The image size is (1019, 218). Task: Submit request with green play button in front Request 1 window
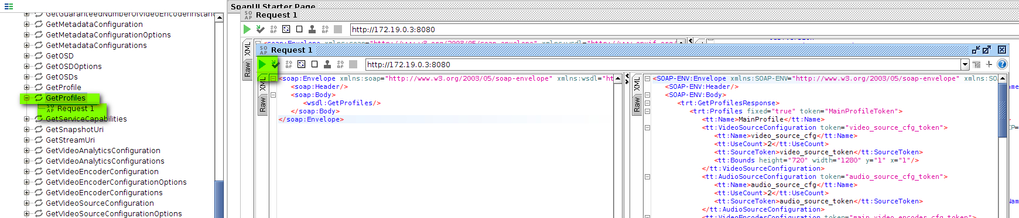pyautogui.click(x=262, y=64)
